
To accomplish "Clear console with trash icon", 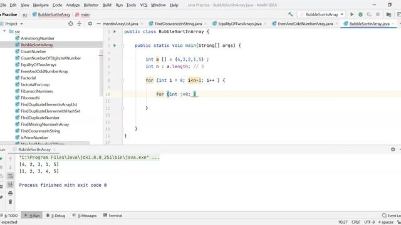I will tap(10, 202).
